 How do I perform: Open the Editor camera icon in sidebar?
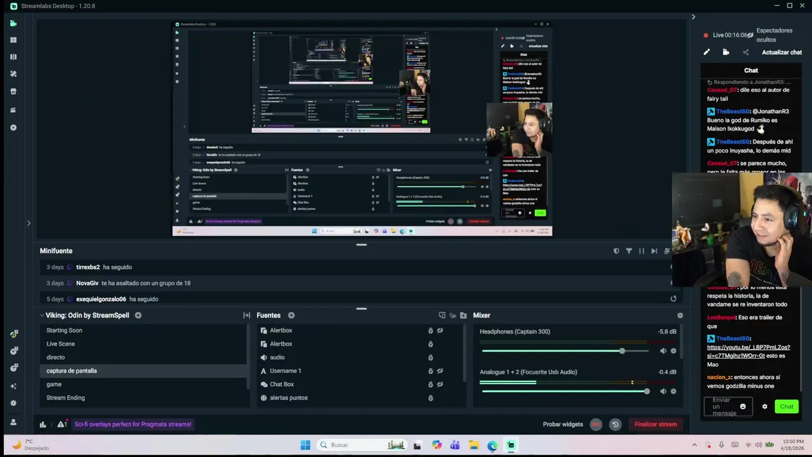tap(13, 23)
